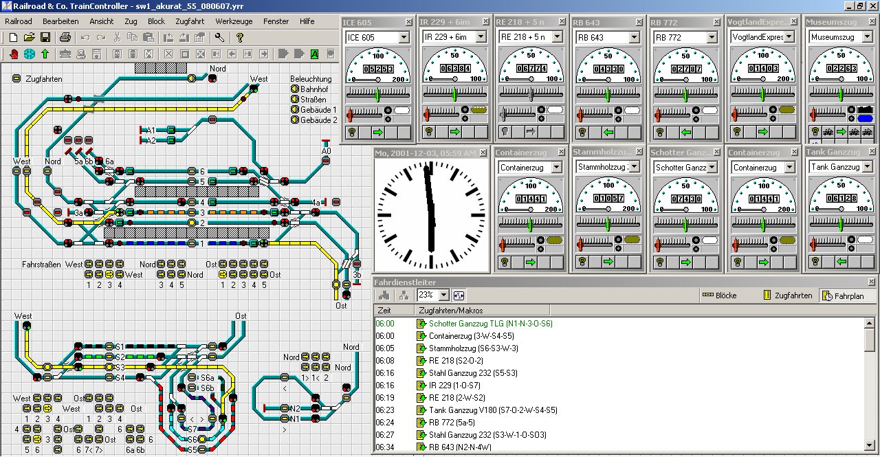Save the layout with the floppy disk icon
Image resolution: width=880 pixels, height=457 pixels.
45,37
